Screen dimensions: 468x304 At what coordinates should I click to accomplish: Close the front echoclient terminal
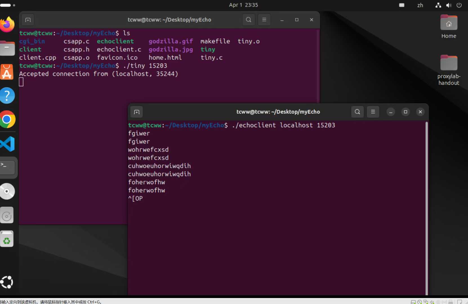tap(420, 112)
